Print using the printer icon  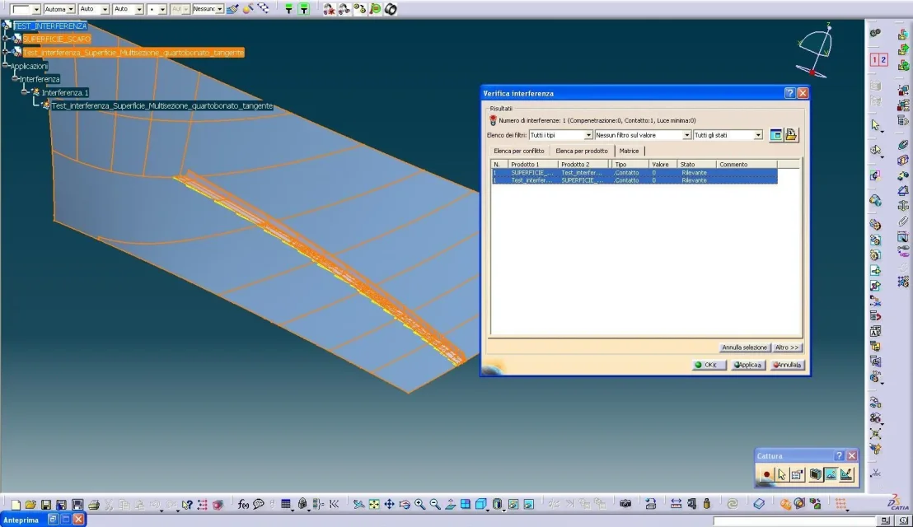pos(94,504)
